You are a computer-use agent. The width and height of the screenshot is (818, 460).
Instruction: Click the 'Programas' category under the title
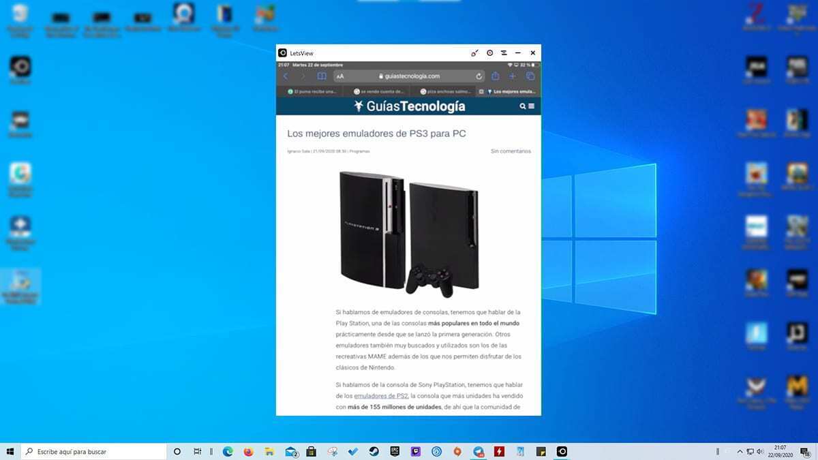360,151
